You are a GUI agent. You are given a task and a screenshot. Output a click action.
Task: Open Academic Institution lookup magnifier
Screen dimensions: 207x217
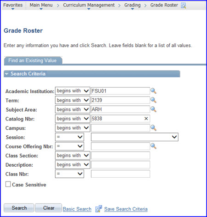tap(153, 91)
